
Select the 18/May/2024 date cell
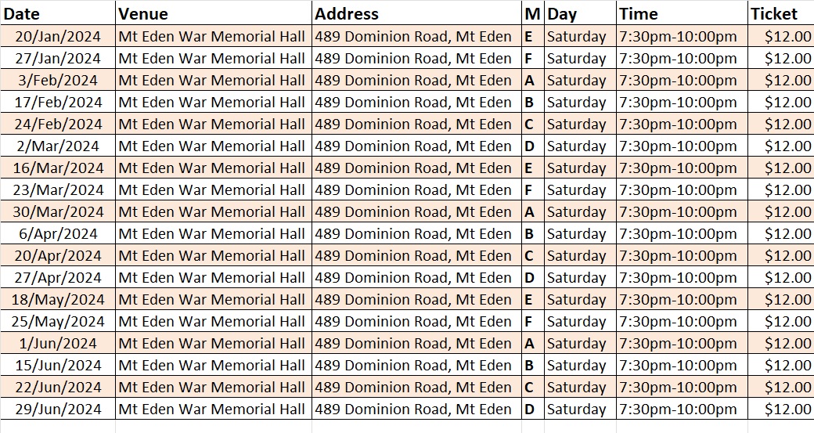click(58, 299)
